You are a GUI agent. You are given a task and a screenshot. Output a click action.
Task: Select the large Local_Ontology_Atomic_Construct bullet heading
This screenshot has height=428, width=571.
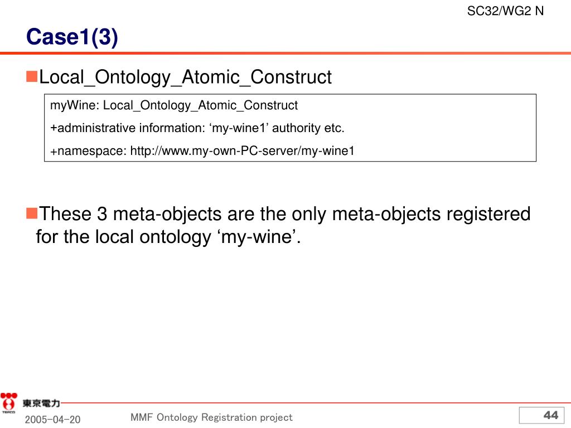tap(186, 77)
